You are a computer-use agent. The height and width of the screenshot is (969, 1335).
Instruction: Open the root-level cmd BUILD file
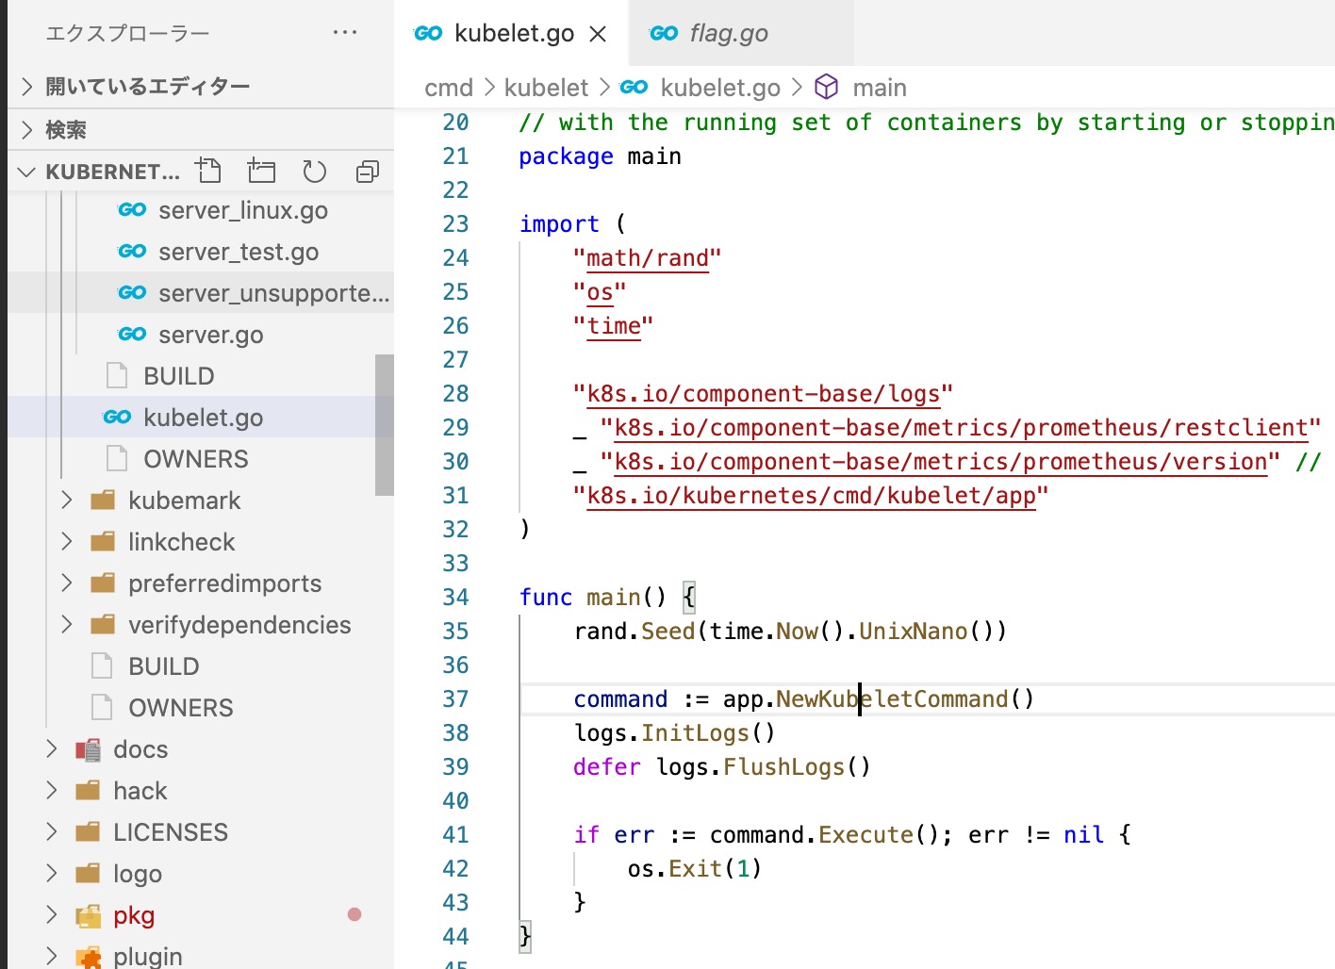(201, 666)
